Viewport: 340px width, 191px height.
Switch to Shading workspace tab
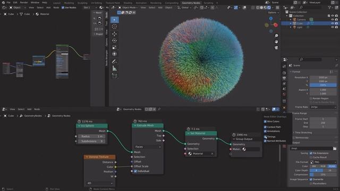point(127,3)
